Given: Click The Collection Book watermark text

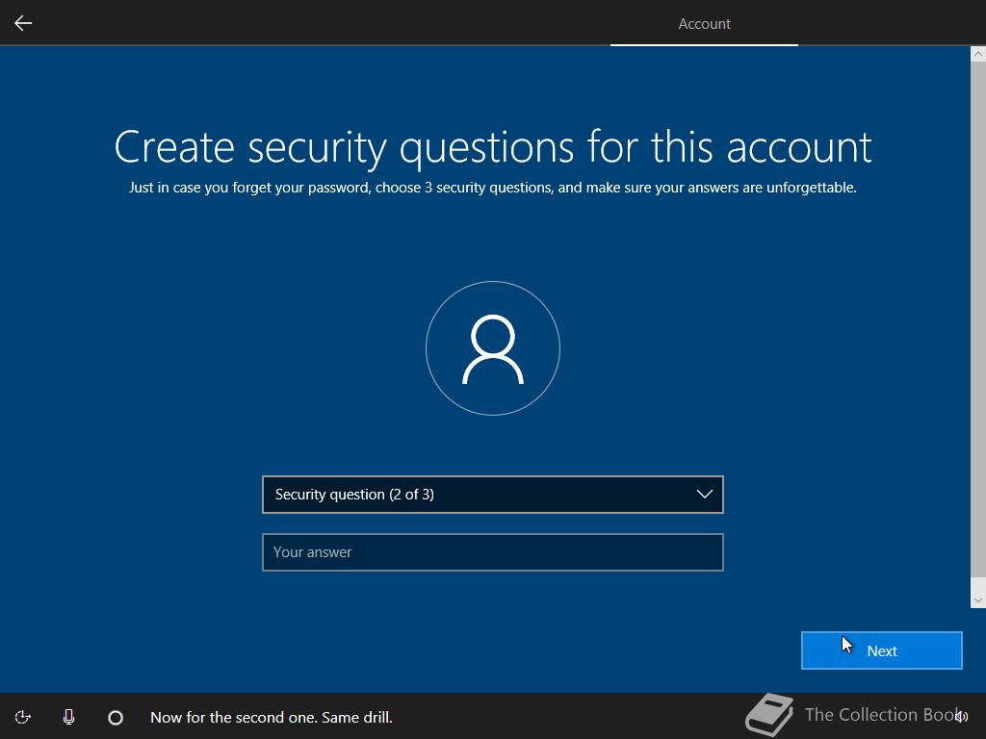Looking at the screenshot, I should click(x=882, y=715).
